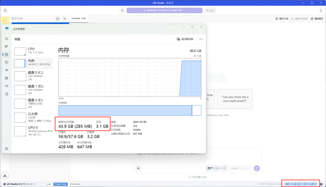The height and width of the screenshot is (187, 326).
Task: Click the Task Manager app icon
Action: (x=7, y=29)
